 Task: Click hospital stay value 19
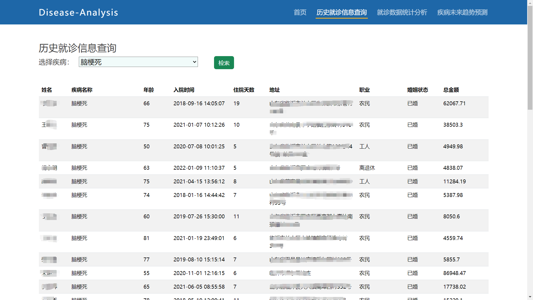click(x=237, y=104)
